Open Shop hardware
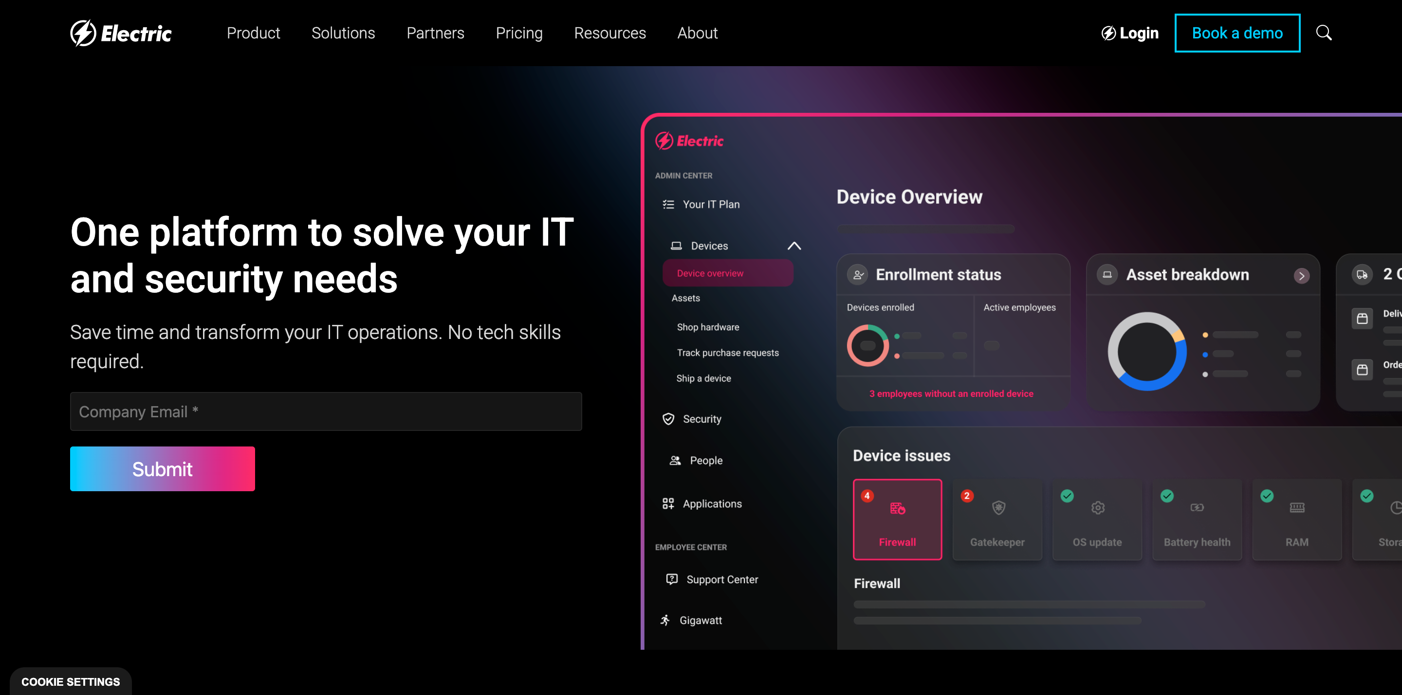This screenshot has height=695, width=1402. 707,327
